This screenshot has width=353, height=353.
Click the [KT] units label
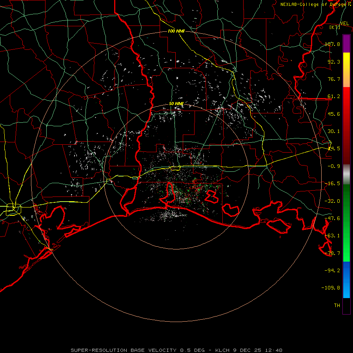[335, 27]
